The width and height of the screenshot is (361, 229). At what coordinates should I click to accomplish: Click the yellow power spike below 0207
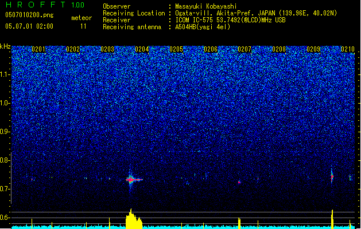(x=239, y=223)
